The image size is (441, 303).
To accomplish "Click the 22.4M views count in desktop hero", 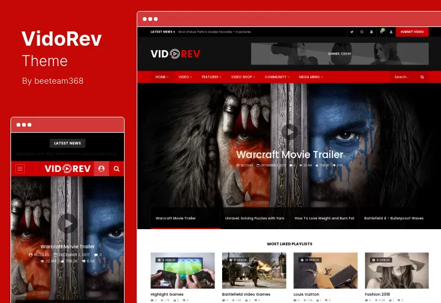I will [305, 165].
